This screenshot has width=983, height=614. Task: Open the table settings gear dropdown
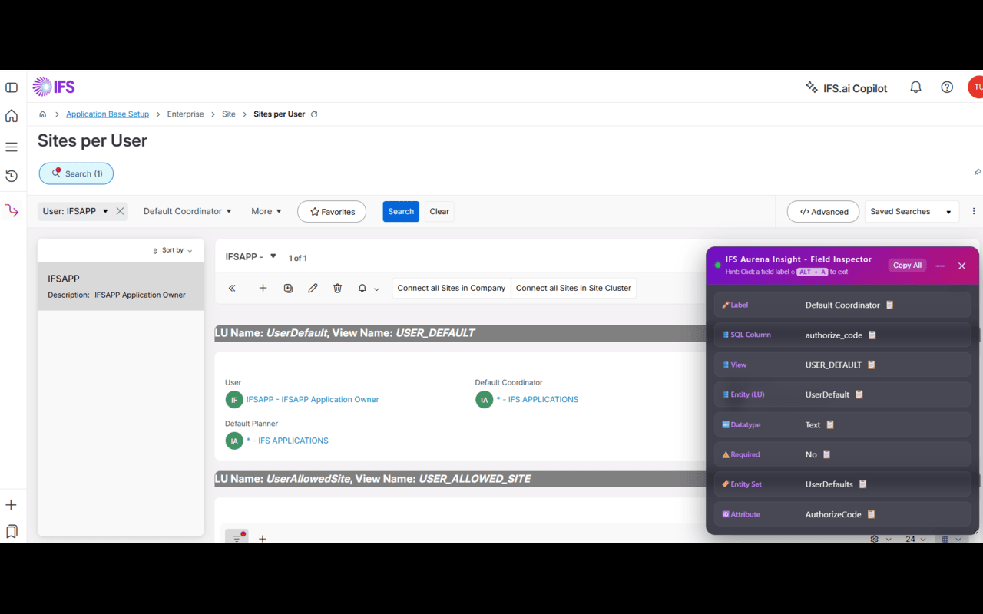point(880,539)
